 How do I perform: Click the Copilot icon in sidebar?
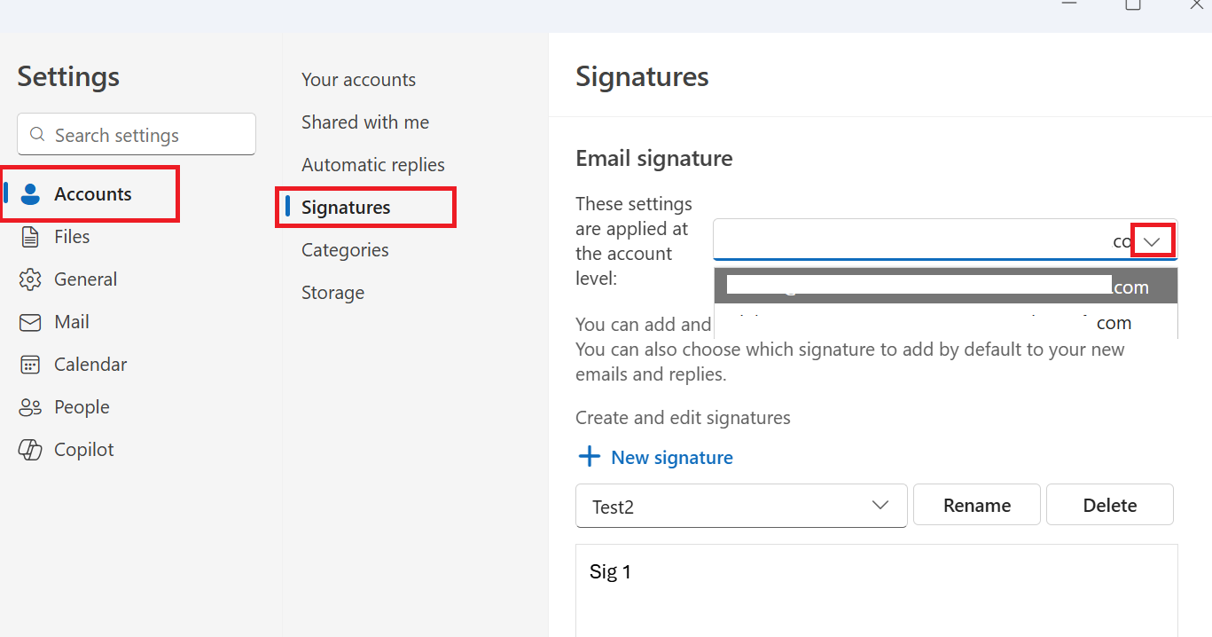tap(30, 450)
